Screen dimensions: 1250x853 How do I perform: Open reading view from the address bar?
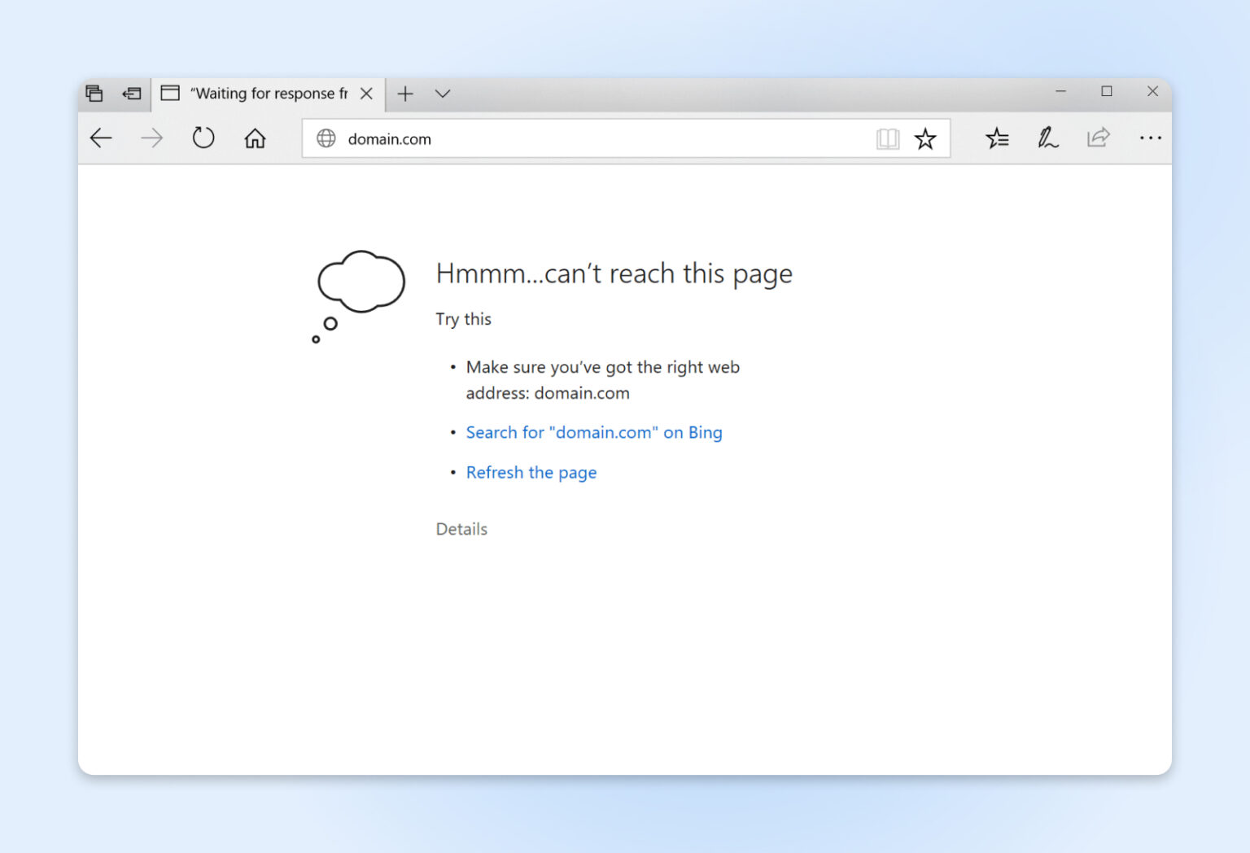pyautogui.click(x=889, y=138)
